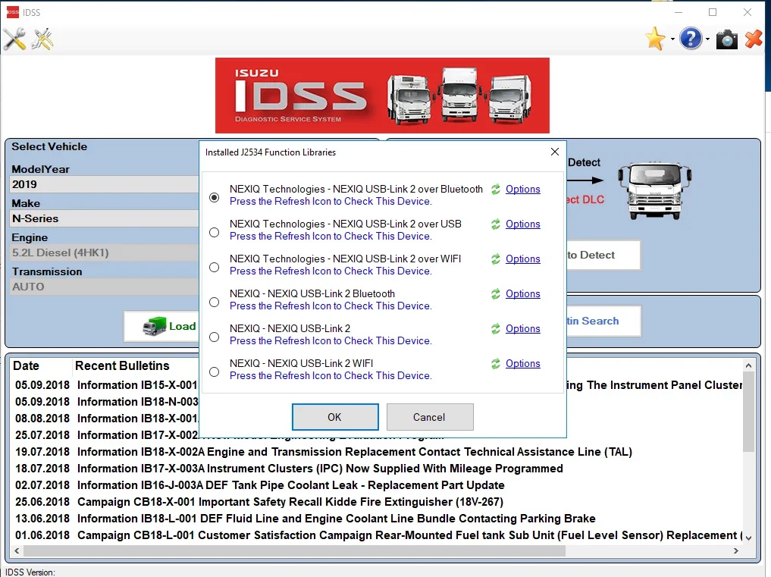Click the Recent Bulletins column header
771x577 pixels.
(x=122, y=365)
